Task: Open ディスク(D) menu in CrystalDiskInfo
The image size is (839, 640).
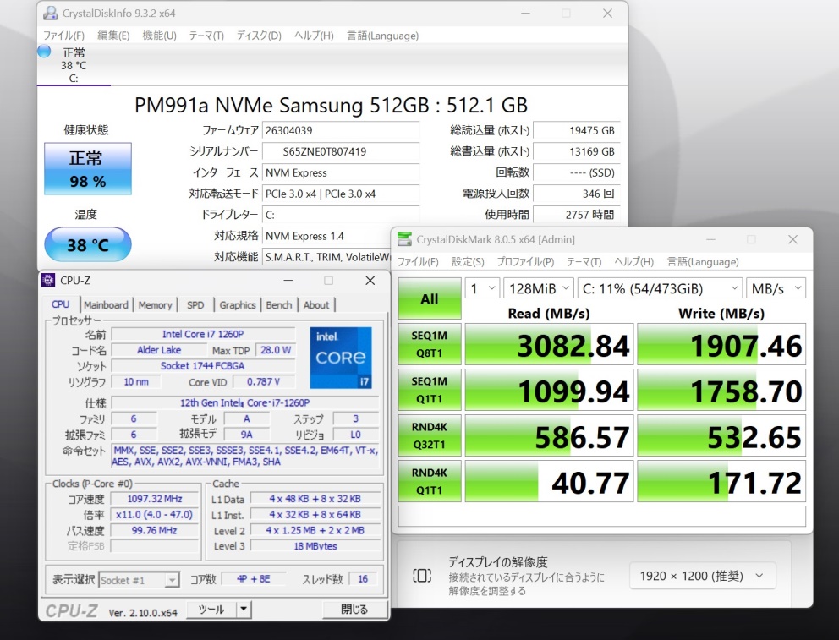Action: pyautogui.click(x=259, y=36)
